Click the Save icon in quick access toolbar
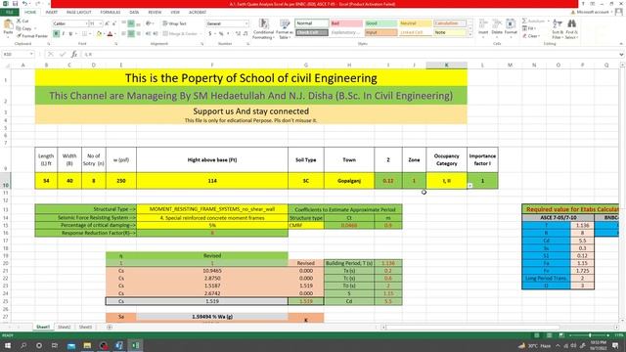This screenshot has height=352, width=626. [16, 4]
